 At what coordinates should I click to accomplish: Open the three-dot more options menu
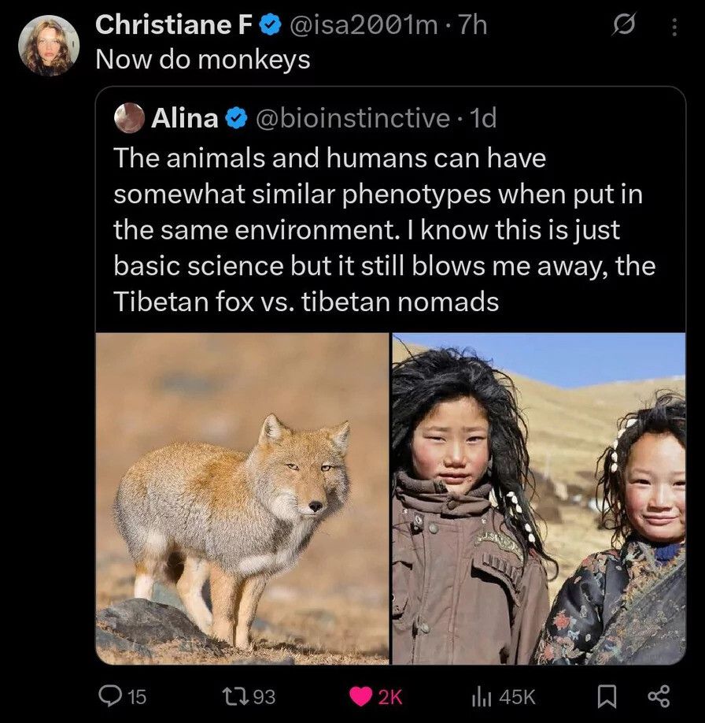(x=674, y=27)
